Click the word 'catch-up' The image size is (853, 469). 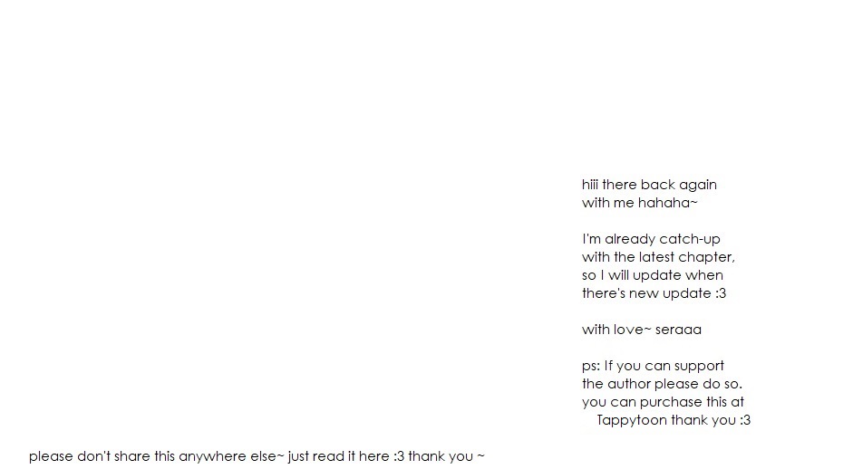tap(690, 239)
